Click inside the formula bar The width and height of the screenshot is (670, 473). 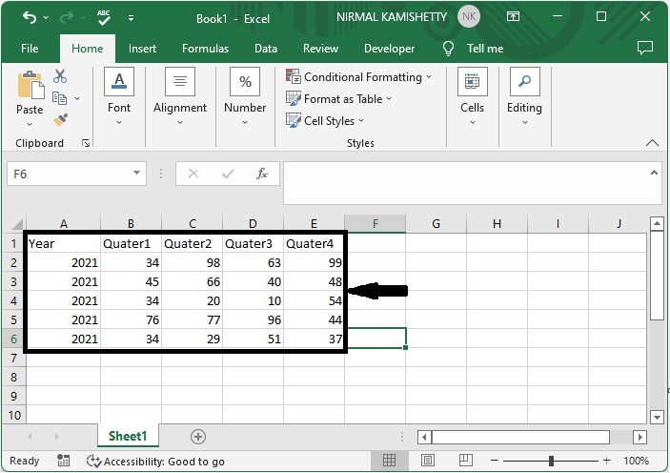466,183
